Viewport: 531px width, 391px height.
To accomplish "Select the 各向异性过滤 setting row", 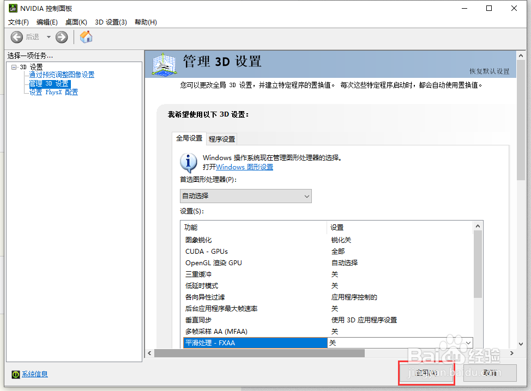I will [328, 297].
